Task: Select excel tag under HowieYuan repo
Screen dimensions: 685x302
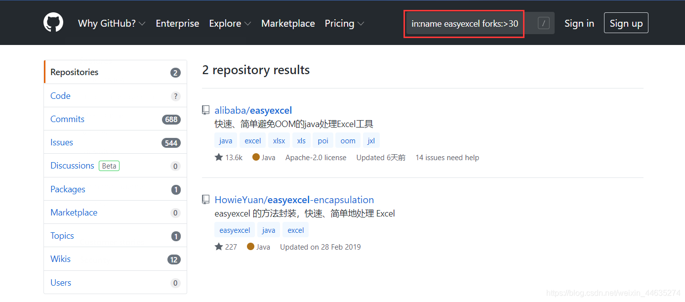Action: 296,230
